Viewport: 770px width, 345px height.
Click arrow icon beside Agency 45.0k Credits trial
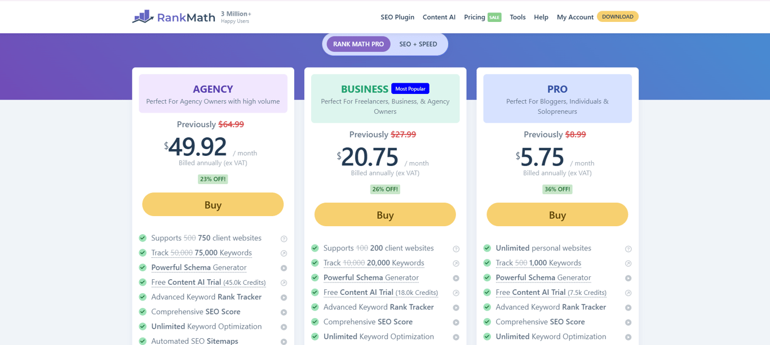coord(284,283)
